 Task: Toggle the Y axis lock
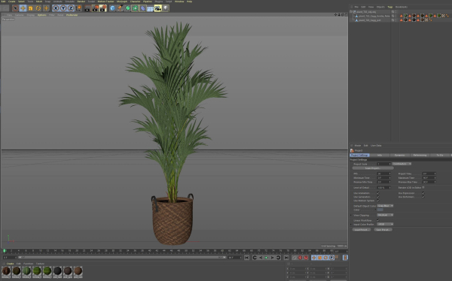pyautogui.click(x=63, y=8)
